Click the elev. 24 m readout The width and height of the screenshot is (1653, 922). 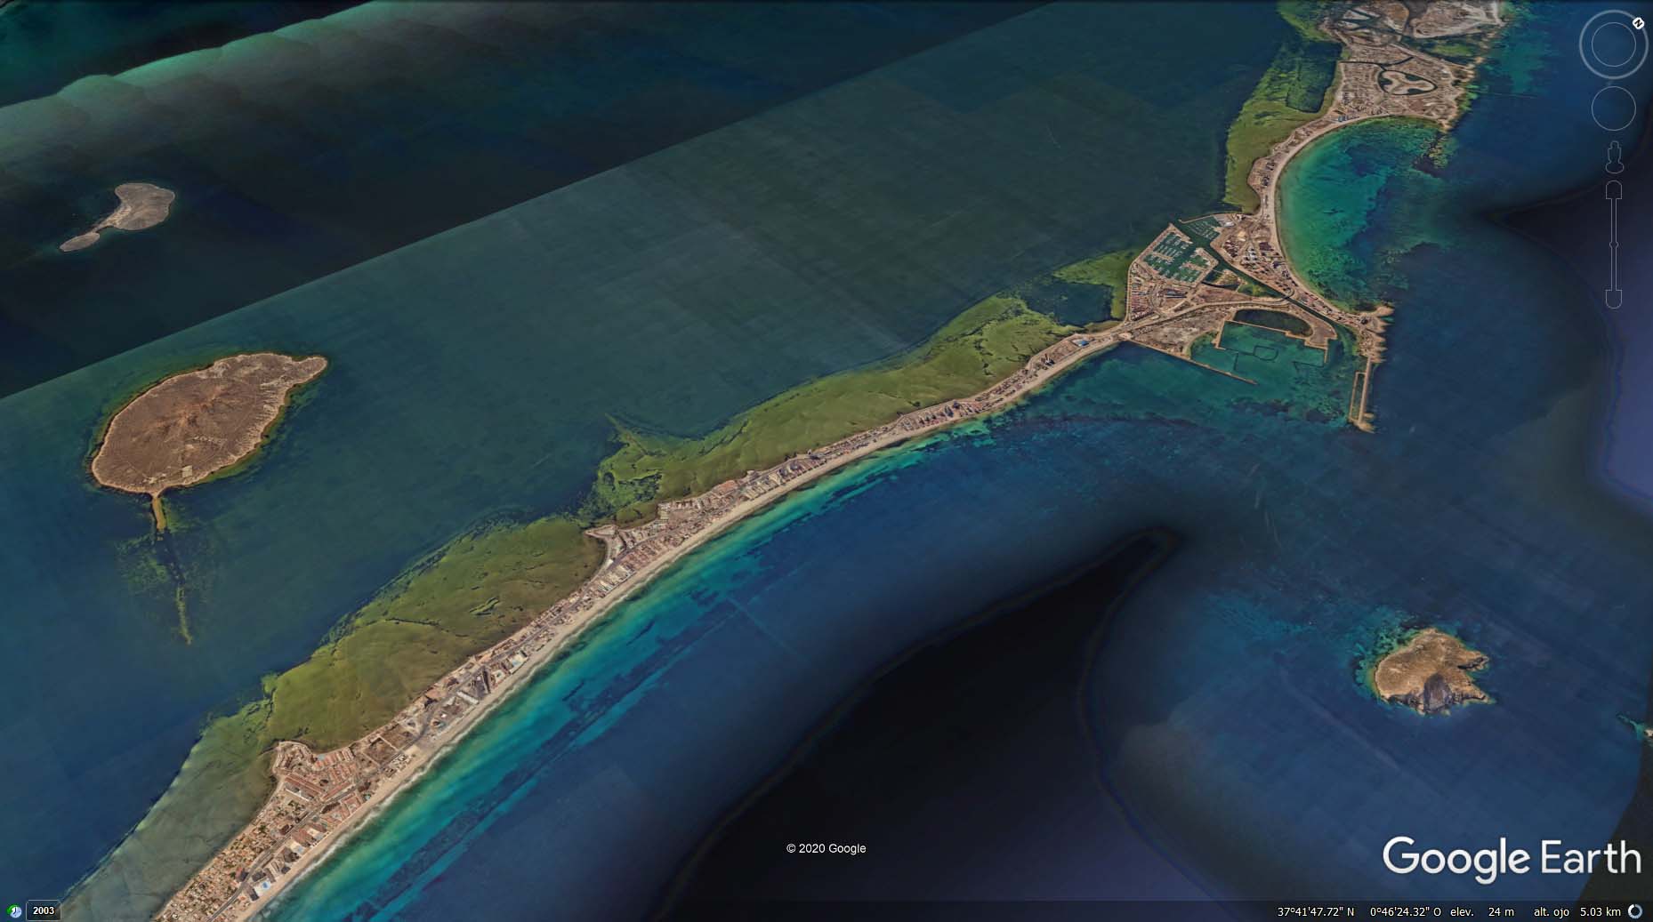1481,911
